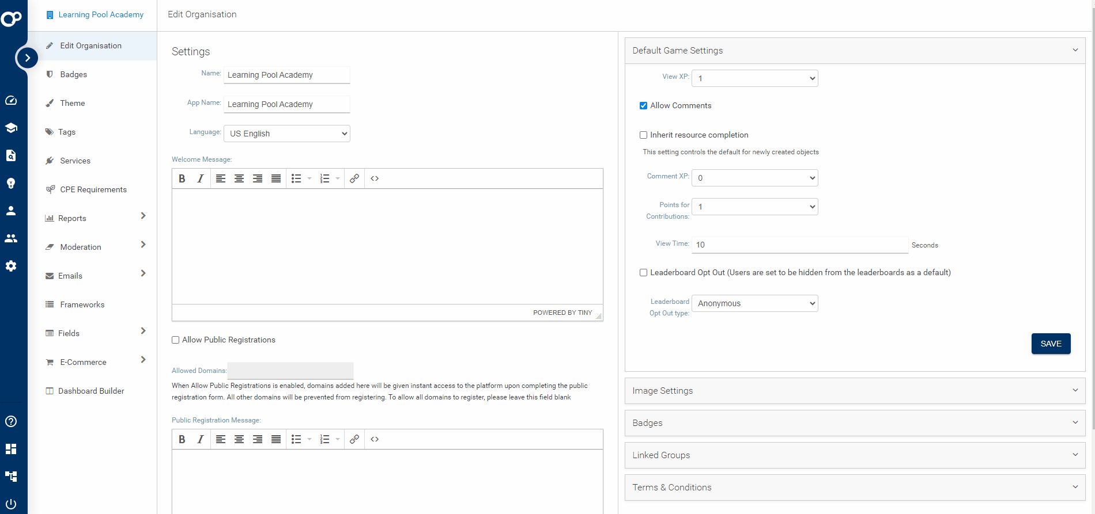Expand the sidebar with the arrow button

point(27,58)
